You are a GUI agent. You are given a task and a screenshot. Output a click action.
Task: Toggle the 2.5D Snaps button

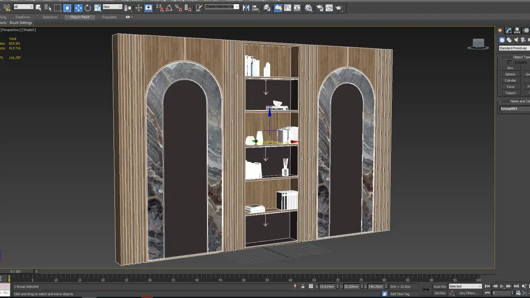click(x=159, y=8)
